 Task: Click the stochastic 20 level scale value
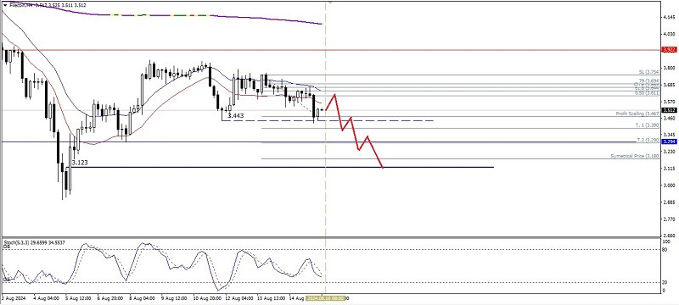coord(665,282)
